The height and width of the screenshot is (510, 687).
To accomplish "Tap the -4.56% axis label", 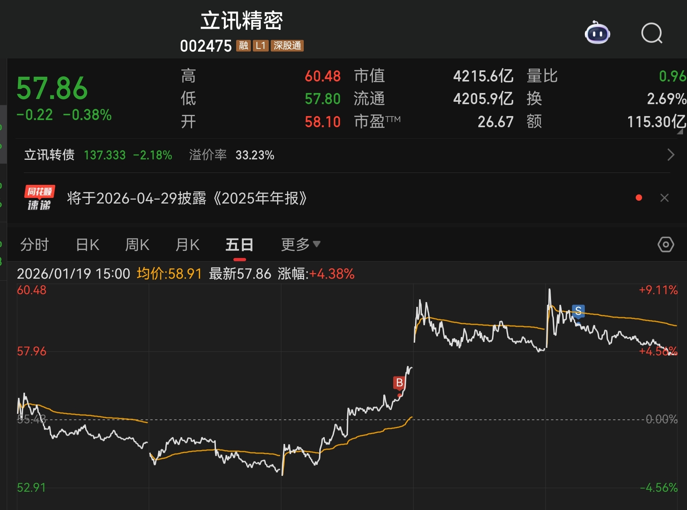I will pos(659,487).
